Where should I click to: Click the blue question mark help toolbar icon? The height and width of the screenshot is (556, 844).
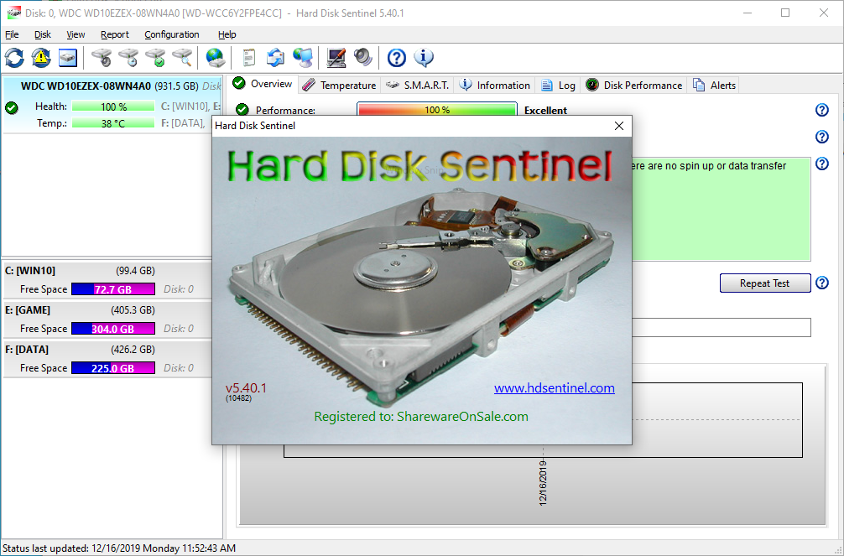point(397,58)
